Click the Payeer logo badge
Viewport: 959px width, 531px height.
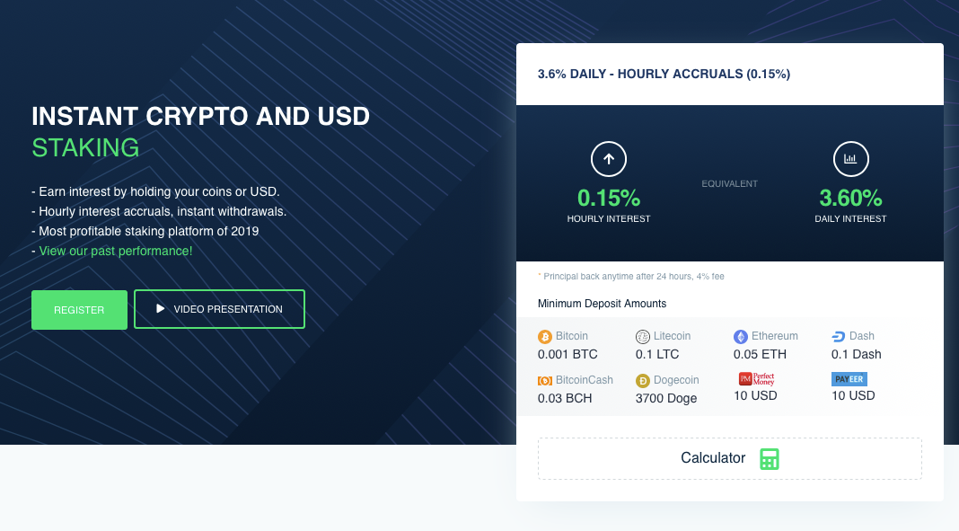[x=849, y=378]
